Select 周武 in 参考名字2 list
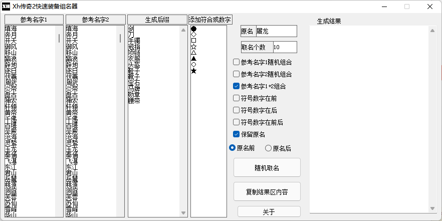The height and width of the screenshot is (221, 442). tap(72, 83)
